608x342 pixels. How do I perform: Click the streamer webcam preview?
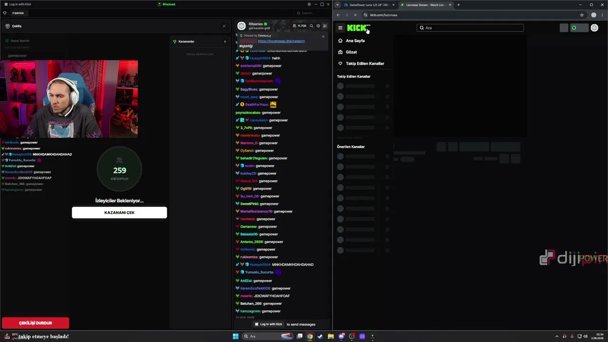69,99
